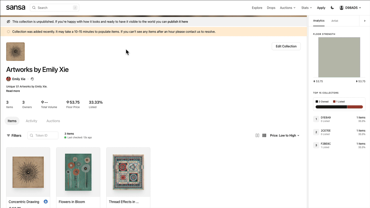The image size is (370, 208).
Task: Click the Edit Collection button
Action: [286, 46]
